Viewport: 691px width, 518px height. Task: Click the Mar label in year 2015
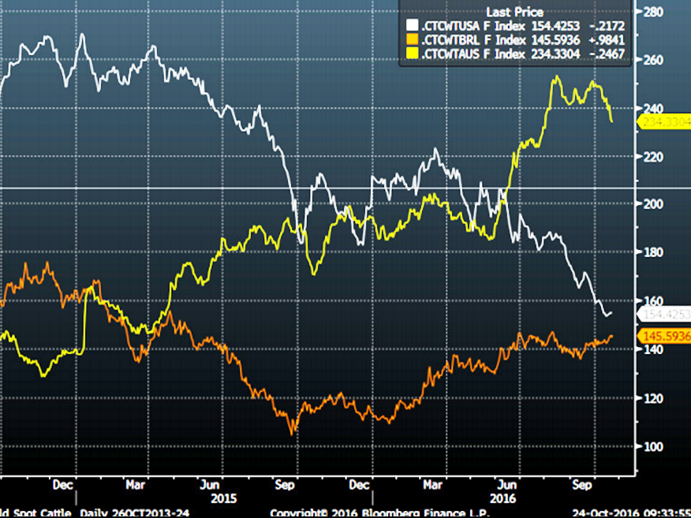pyautogui.click(x=136, y=485)
